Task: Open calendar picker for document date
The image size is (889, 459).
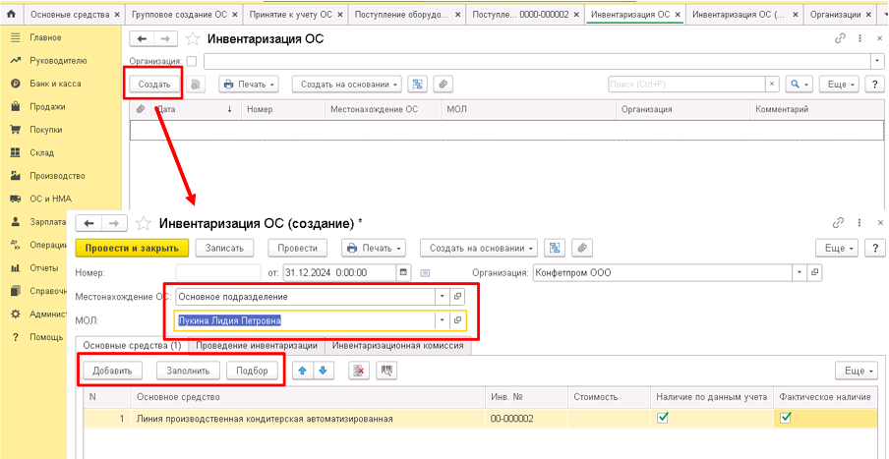Action: [x=403, y=272]
